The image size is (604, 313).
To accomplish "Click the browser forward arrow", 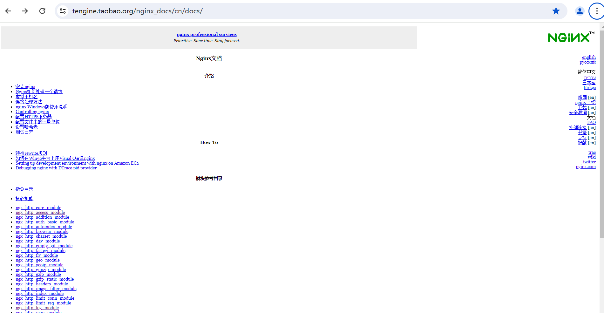I will tap(25, 11).
